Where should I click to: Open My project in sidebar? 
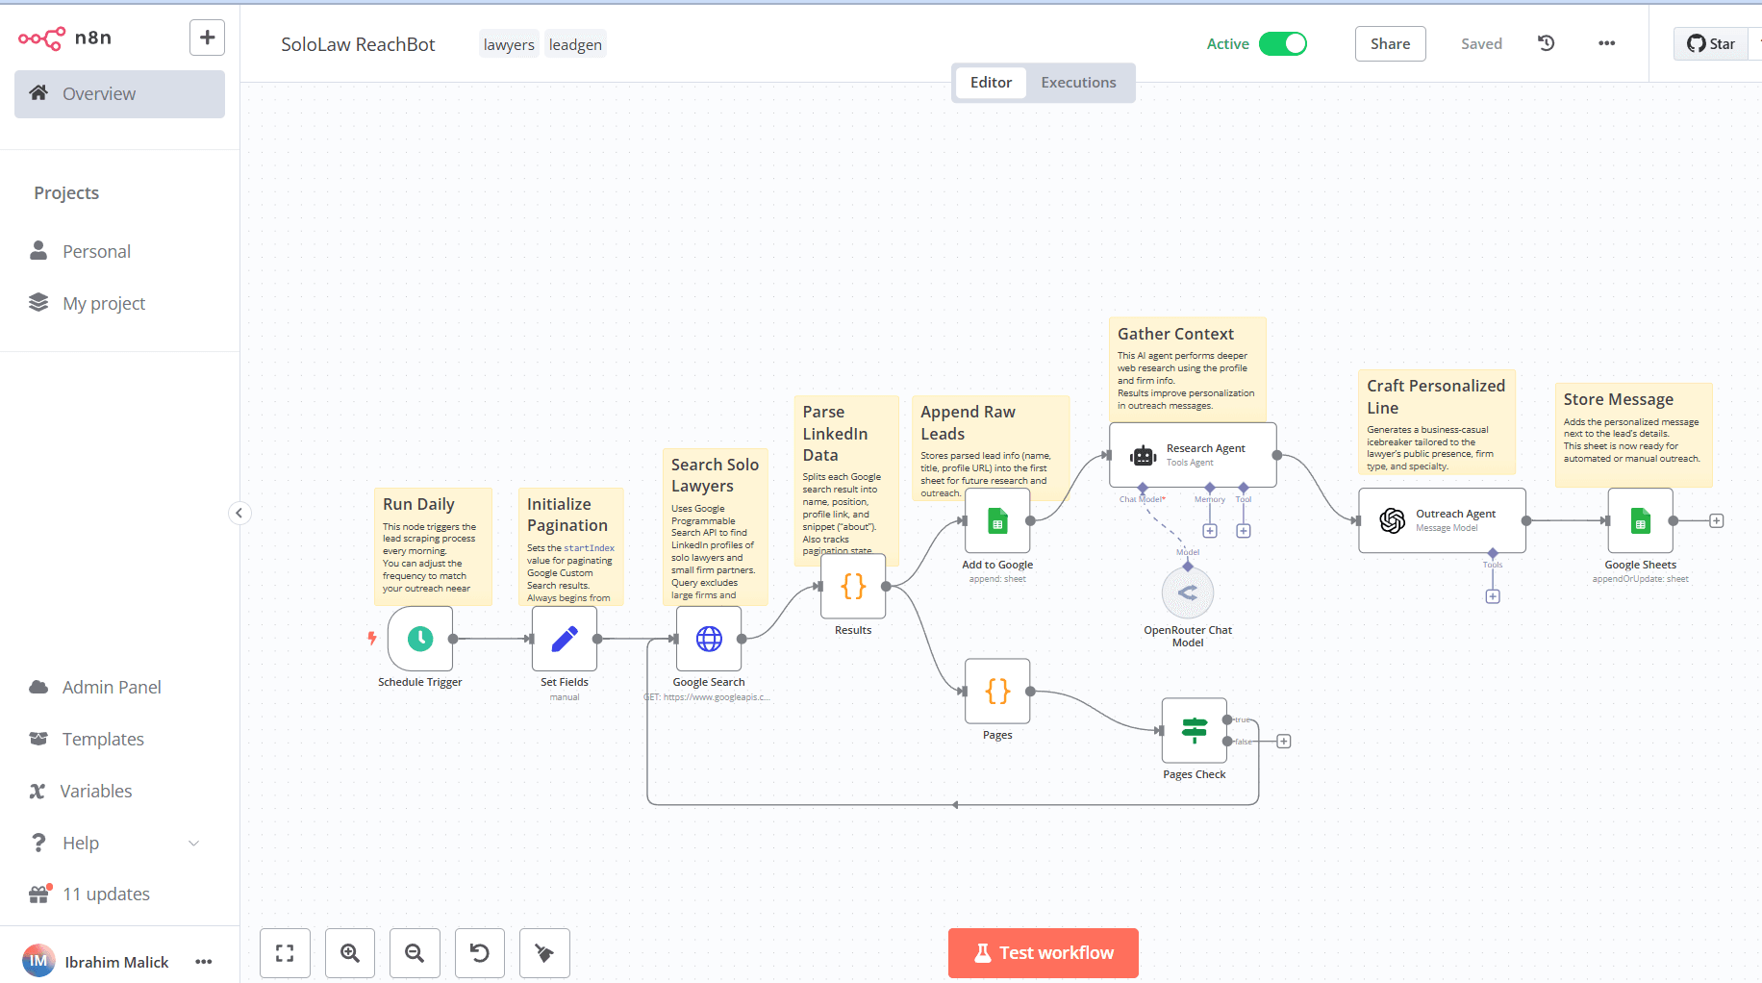[x=119, y=303]
